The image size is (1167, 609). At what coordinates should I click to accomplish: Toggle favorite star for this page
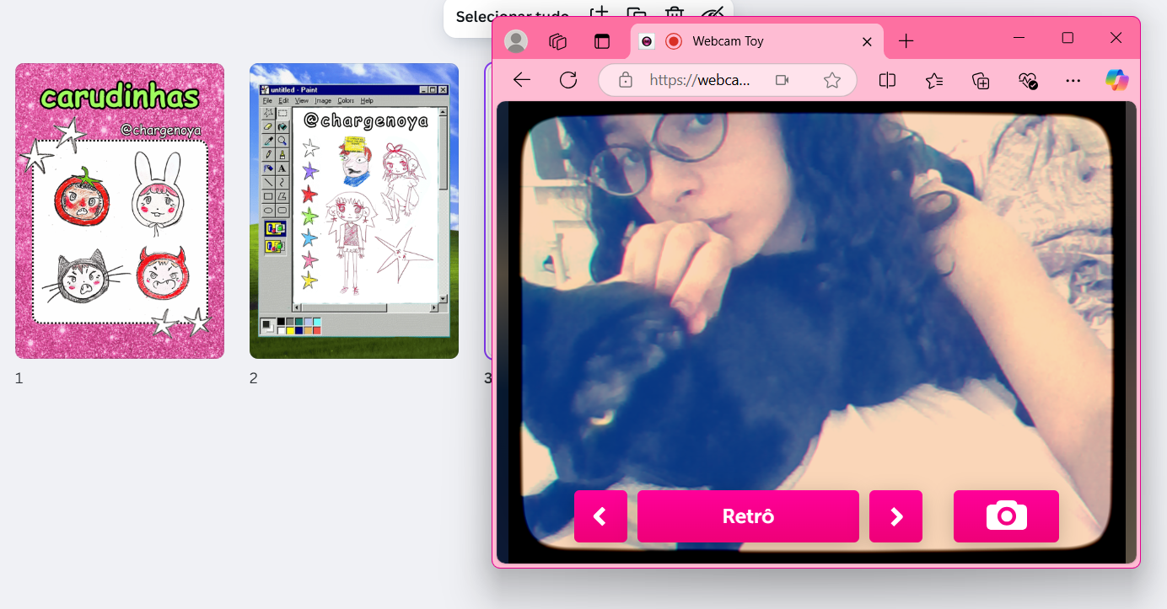tap(831, 80)
